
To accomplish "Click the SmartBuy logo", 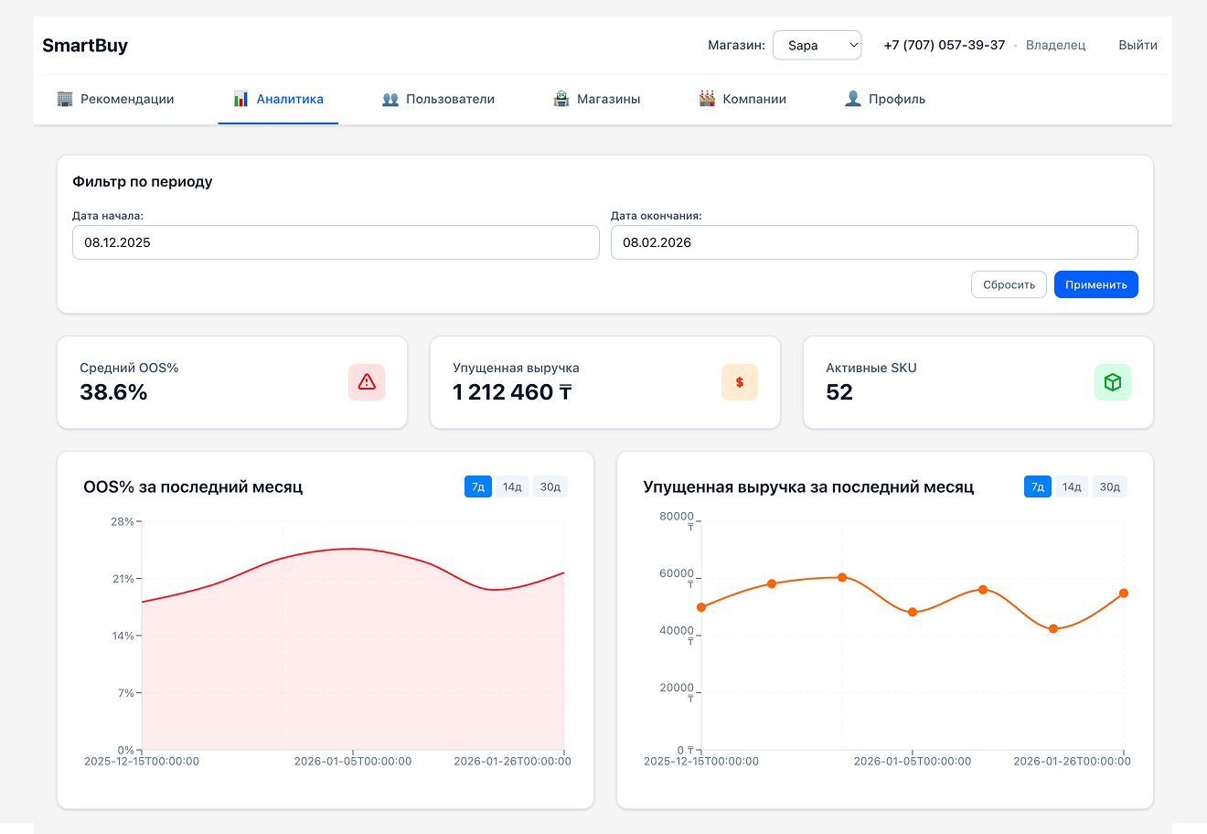I will pos(85,46).
